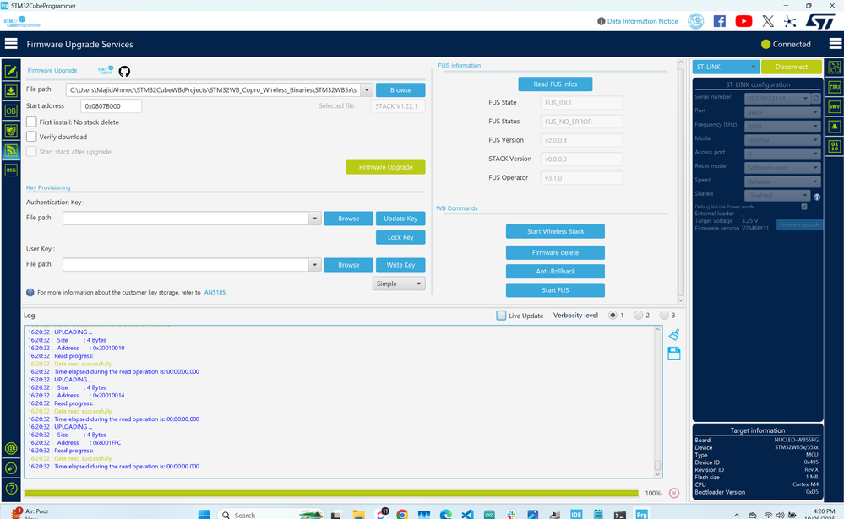
Task: Select verbosity level 1 radio button
Action: 613,315
